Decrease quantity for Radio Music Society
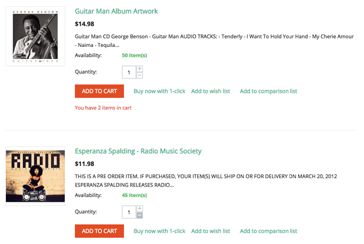This screenshot has width=364, height=244. tap(139, 216)
